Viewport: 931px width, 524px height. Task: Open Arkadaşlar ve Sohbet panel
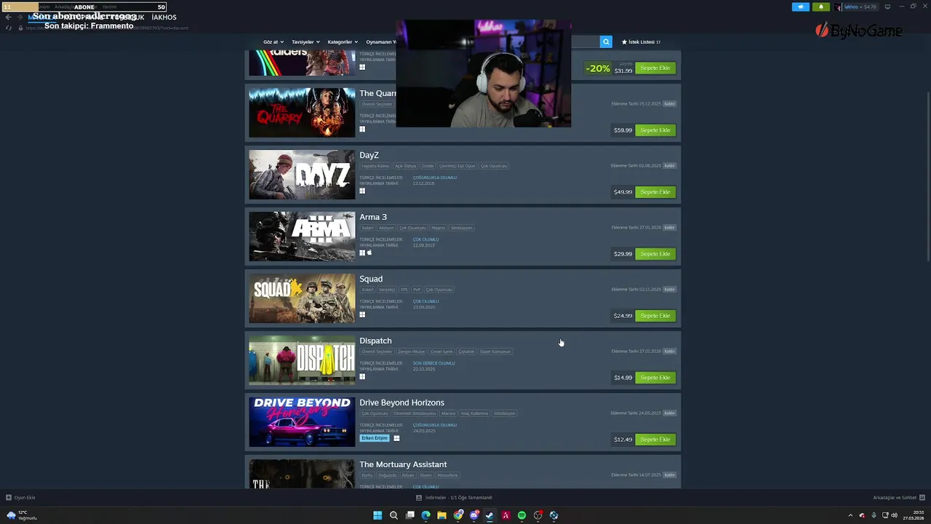[898, 498]
